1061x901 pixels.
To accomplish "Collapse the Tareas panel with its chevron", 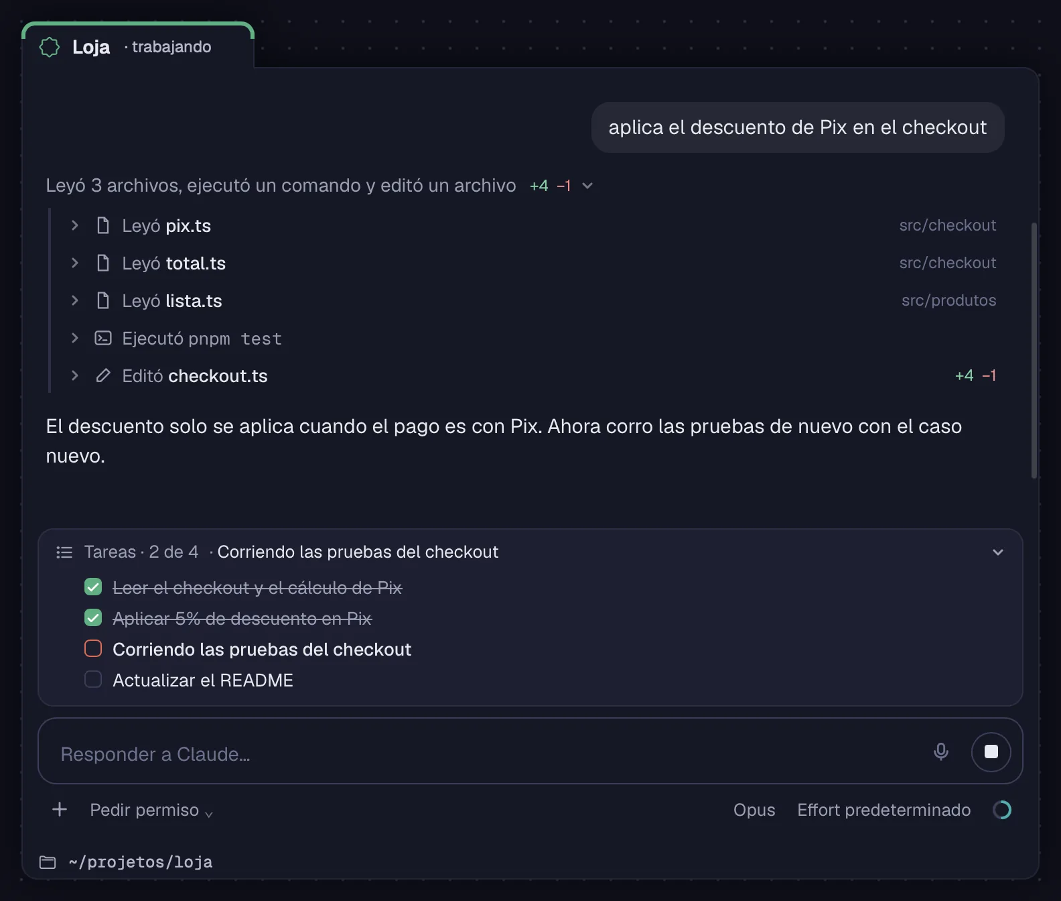I will click(998, 552).
